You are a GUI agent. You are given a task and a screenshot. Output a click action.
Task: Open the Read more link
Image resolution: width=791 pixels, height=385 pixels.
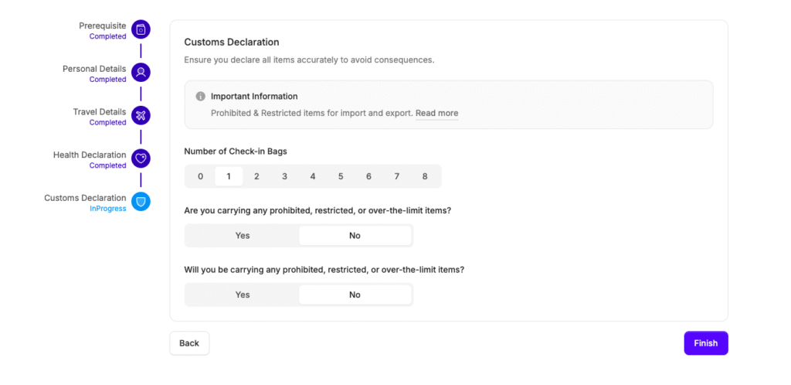tap(436, 114)
